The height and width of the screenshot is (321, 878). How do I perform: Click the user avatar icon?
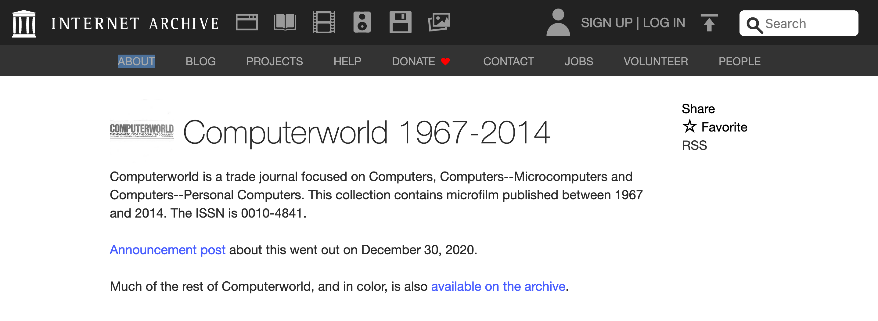(x=558, y=23)
